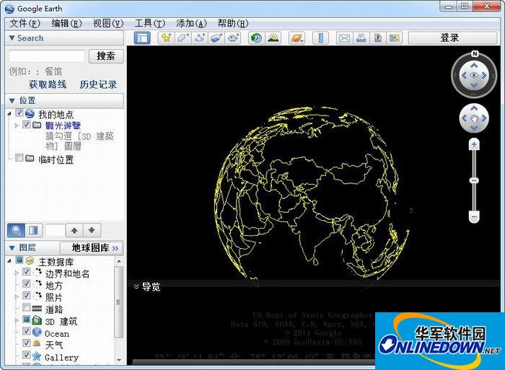The width and height of the screenshot is (505, 370).
Task: Toggle the 地方 layer checkbox
Action: [27, 283]
